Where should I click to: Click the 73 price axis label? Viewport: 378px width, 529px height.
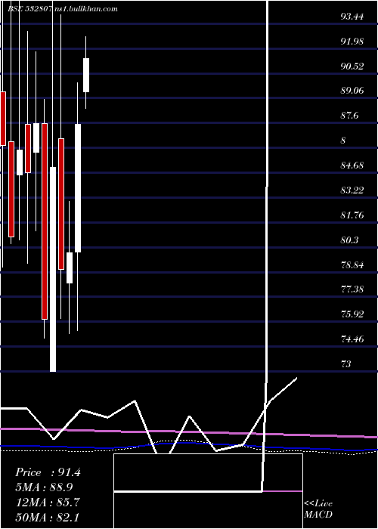tap(346, 363)
